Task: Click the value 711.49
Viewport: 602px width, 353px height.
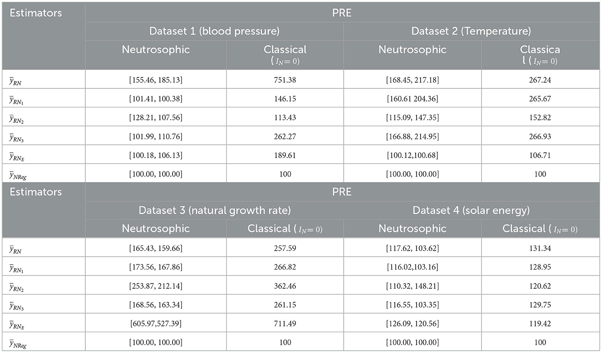Action: (x=285, y=323)
